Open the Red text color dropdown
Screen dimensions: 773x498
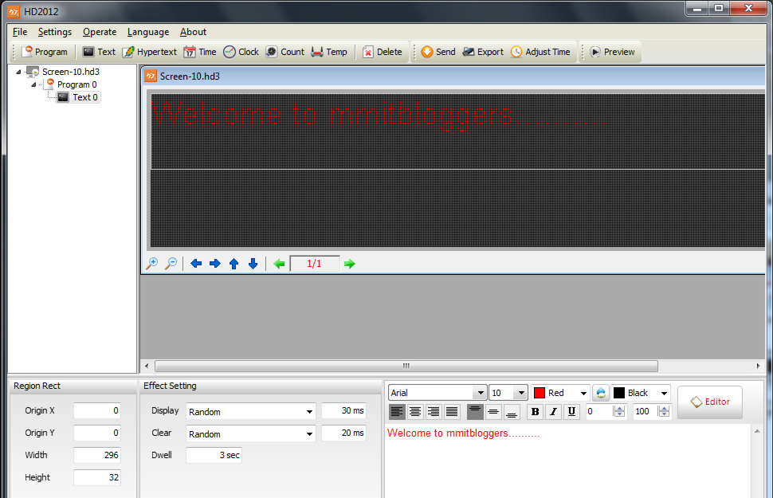[x=583, y=393]
